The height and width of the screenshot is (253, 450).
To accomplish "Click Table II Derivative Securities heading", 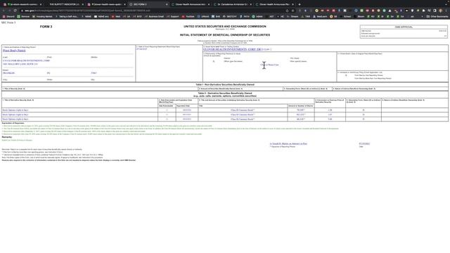I will [225, 93].
